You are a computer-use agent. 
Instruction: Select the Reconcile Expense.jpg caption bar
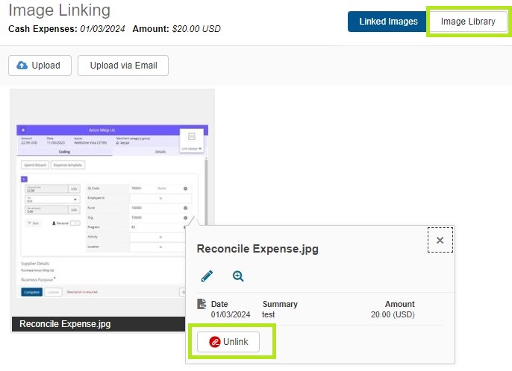(111, 324)
